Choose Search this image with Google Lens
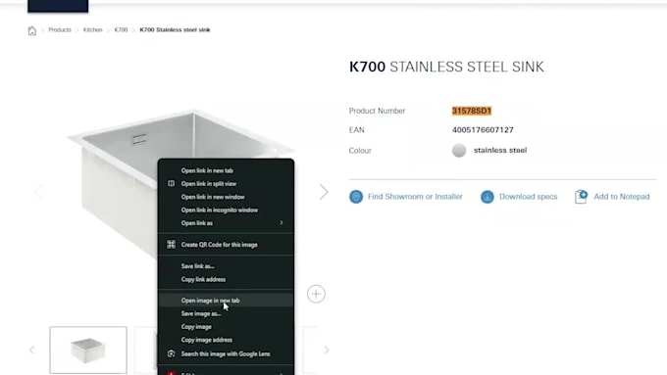Screen dimensions: 667x375 pos(226,353)
